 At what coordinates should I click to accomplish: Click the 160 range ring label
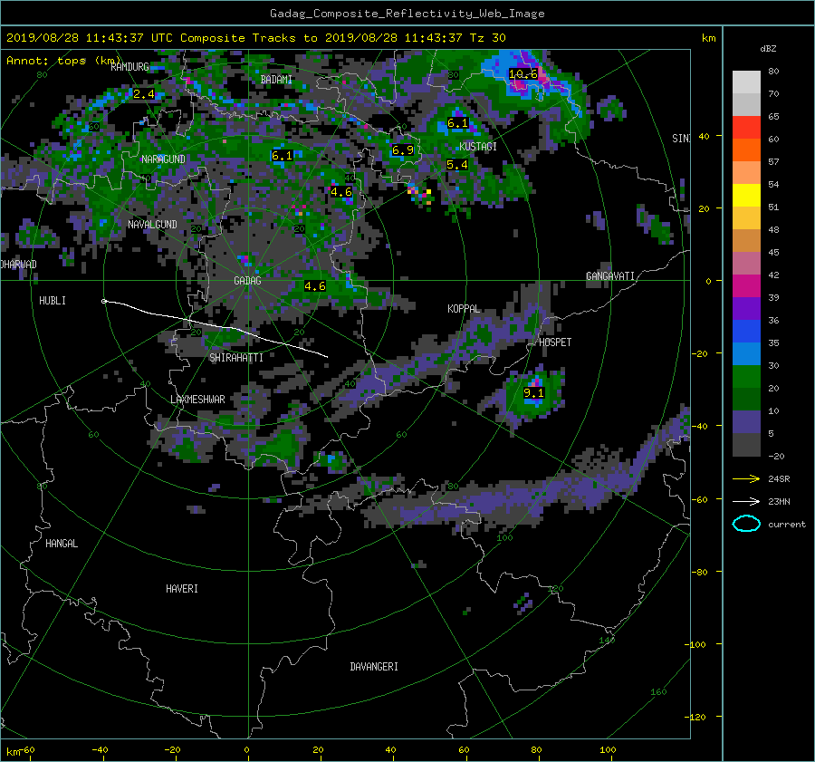pyautogui.click(x=658, y=692)
